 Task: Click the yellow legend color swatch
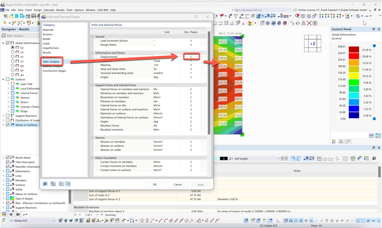pos(354,76)
